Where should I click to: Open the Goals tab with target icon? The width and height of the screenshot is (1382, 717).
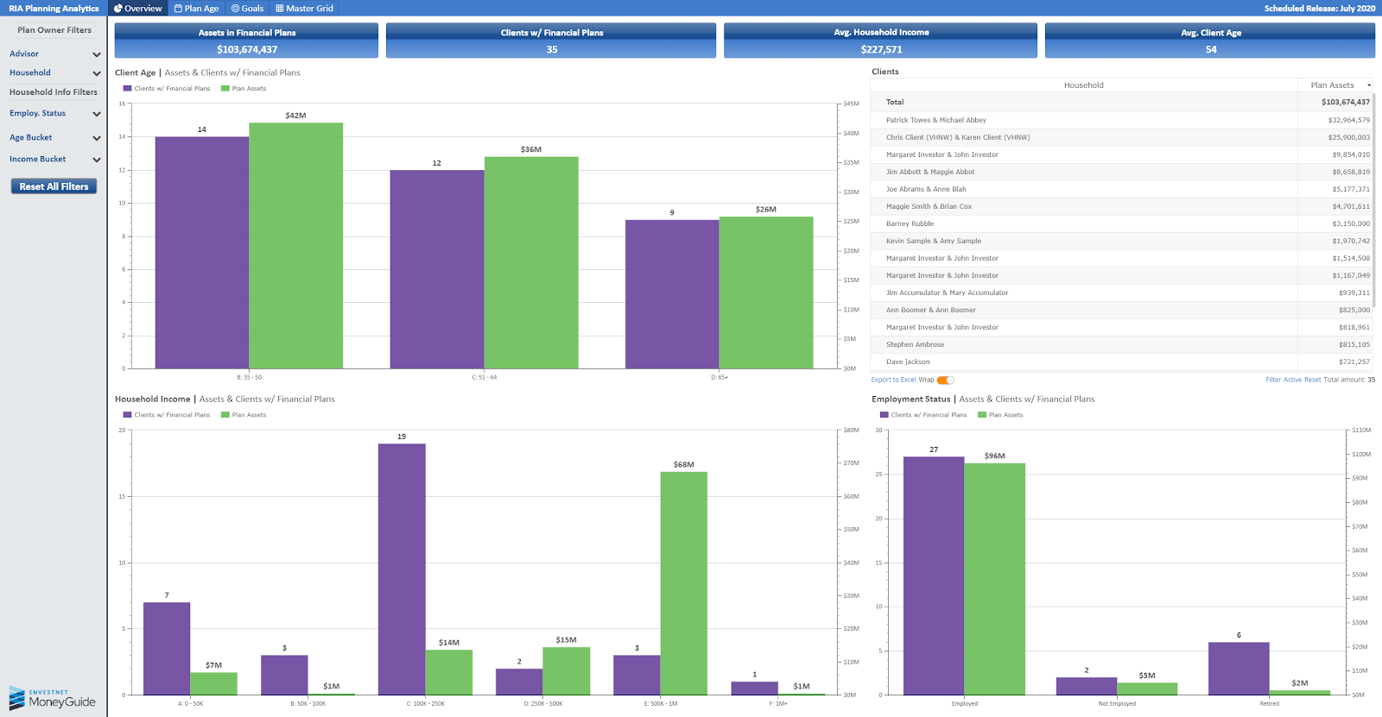(248, 9)
